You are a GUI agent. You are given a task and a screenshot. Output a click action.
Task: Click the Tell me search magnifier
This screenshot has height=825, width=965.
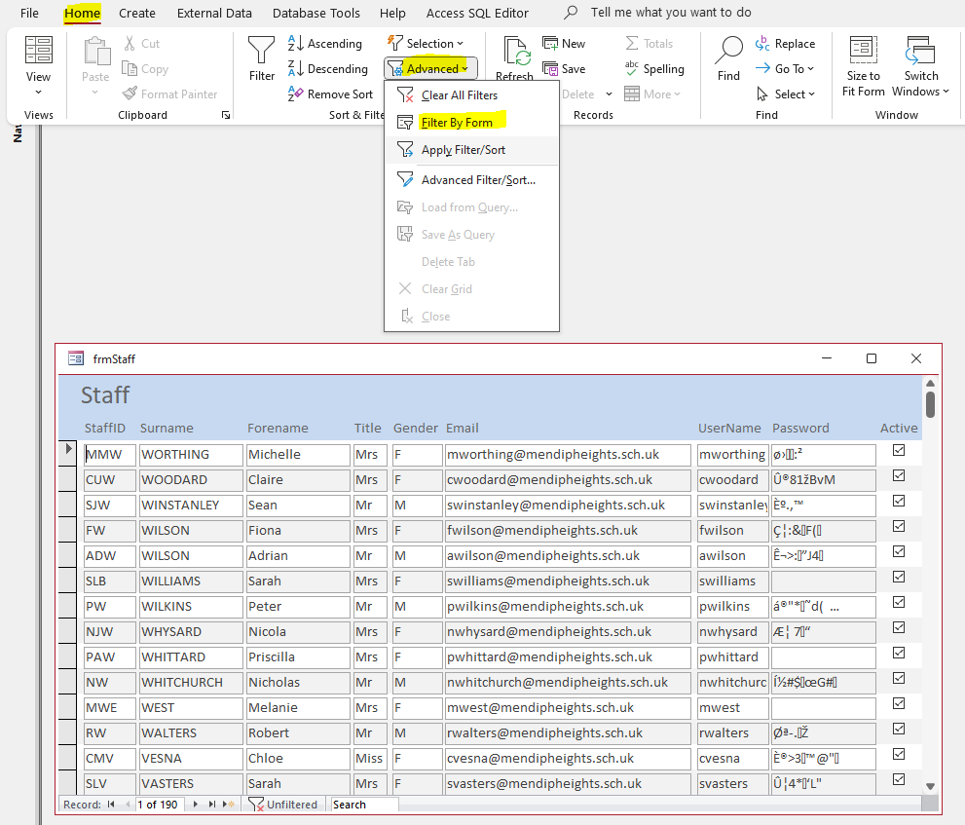572,13
